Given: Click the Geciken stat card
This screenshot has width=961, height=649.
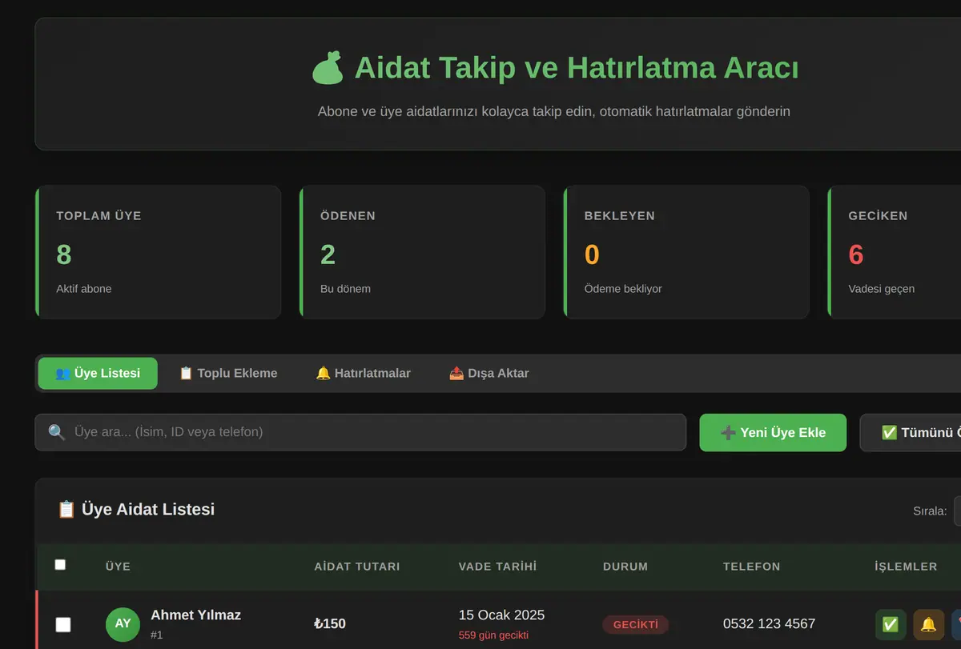Looking at the screenshot, I should [895, 252].
